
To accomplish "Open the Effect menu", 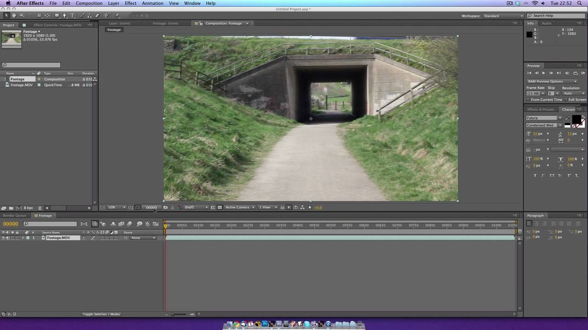I will pyautogui.click(x=130, y=3).
